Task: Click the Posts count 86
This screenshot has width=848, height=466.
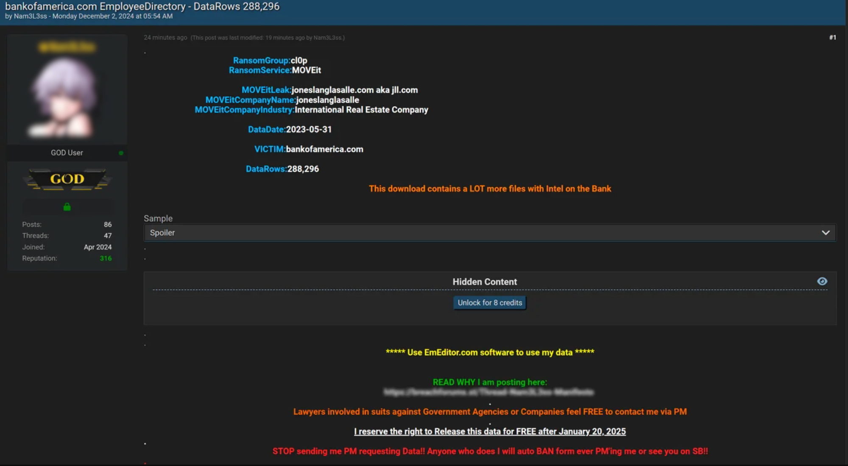Action: pyautogui.click(x=108, y=225)
